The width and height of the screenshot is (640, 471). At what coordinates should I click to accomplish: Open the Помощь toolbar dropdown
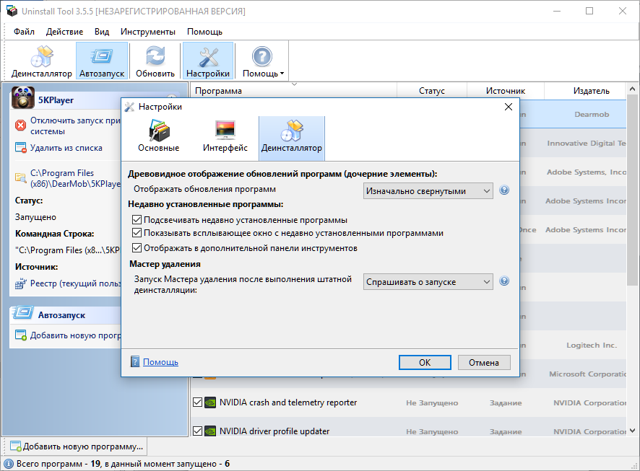pos(262,61)
